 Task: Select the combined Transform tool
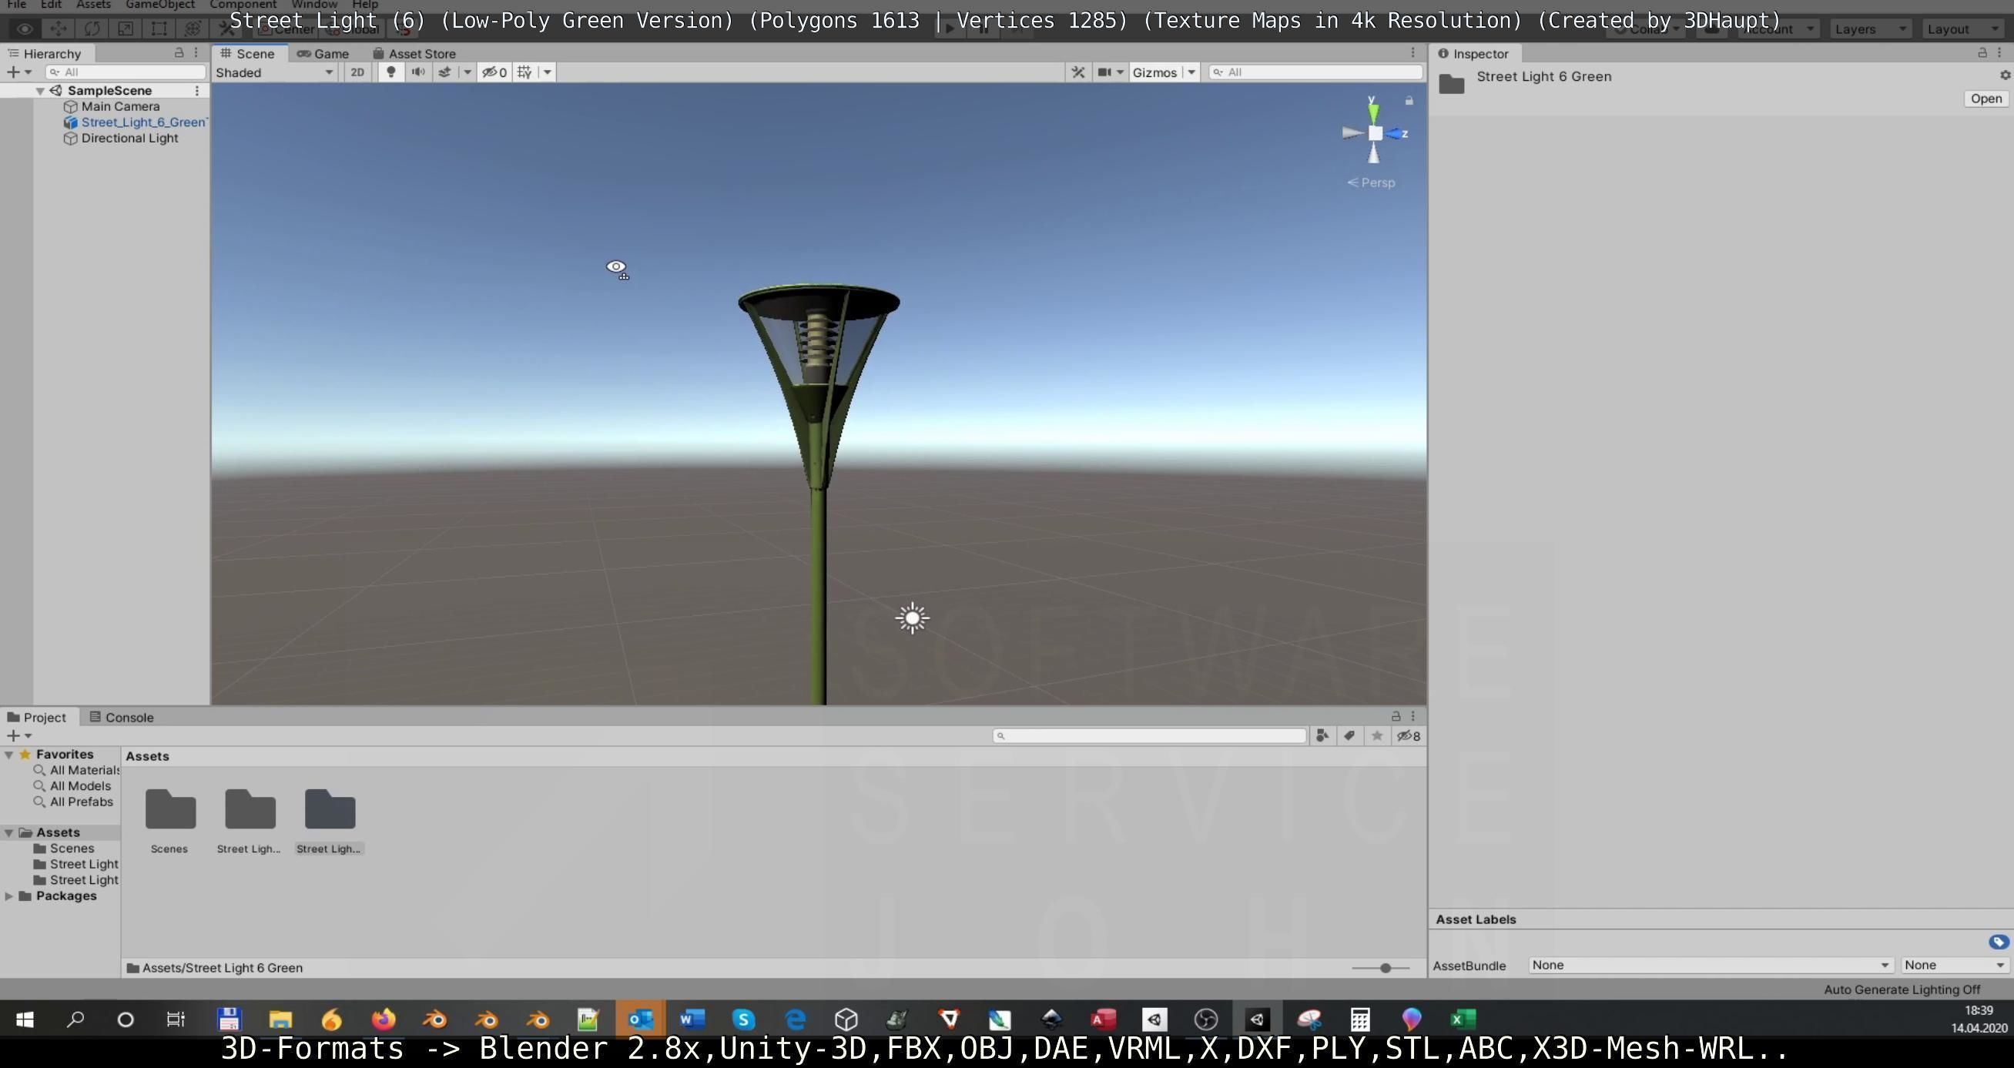[x=193, y=29]
